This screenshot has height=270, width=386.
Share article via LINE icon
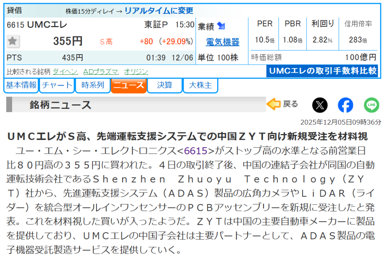[x=371, y=105]
